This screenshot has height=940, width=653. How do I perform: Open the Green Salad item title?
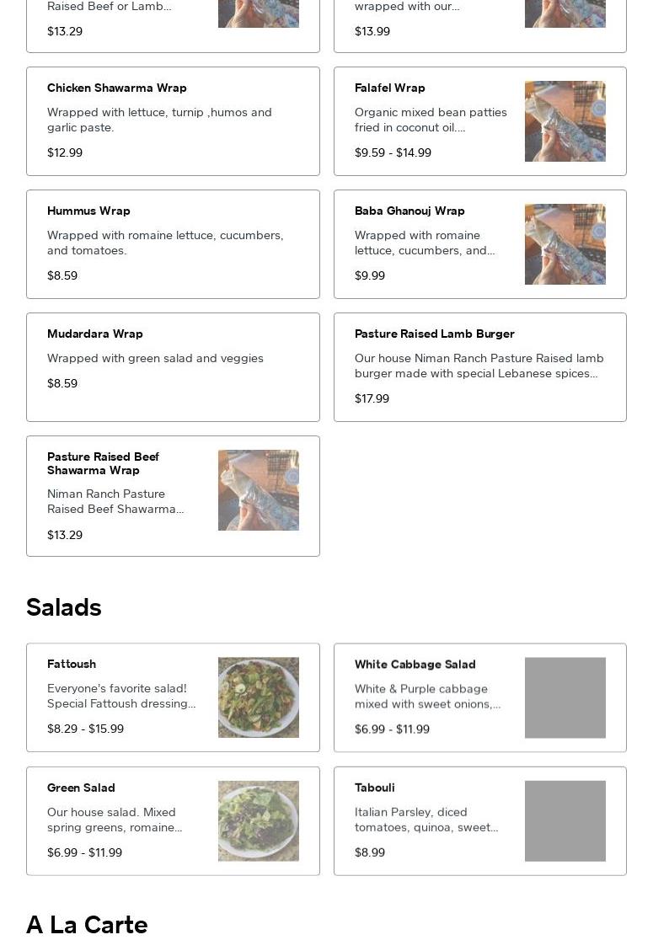81,788
